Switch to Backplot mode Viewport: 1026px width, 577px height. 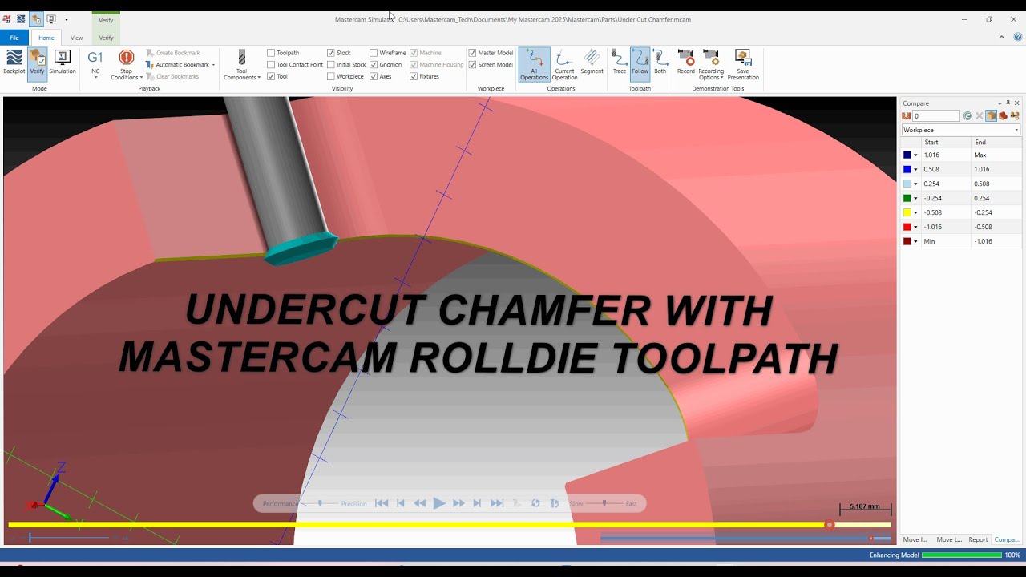(14, 63)
